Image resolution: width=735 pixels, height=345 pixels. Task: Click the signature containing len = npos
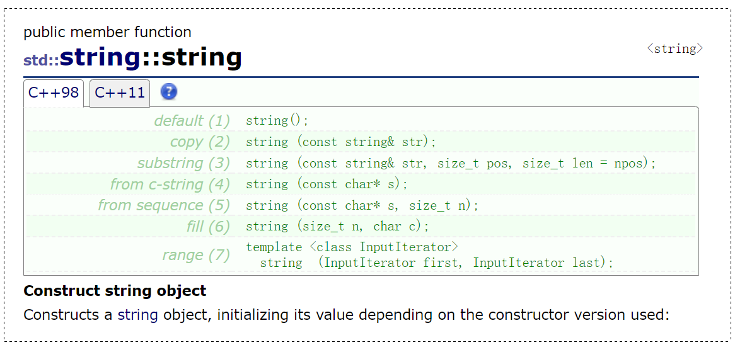tap(451, 164)
